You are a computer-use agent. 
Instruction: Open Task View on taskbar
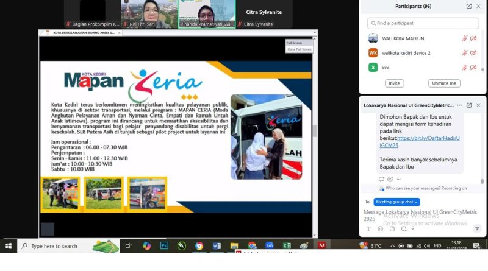pos(128,246)
